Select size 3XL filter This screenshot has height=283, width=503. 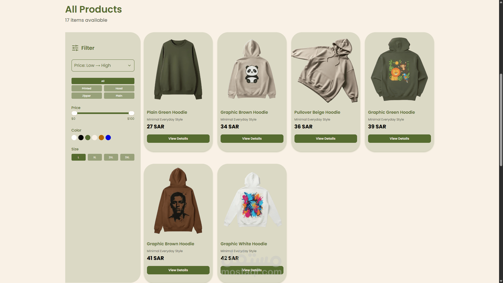click(127, 157)
